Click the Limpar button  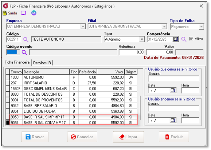(128, 137)
